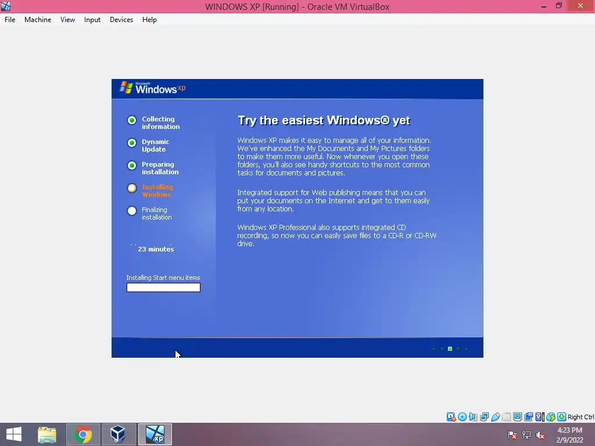595x446 pixels.
Task: Click the greyed shared folders indicator icon
Action: pyautogui.click(x=506, y=417)
